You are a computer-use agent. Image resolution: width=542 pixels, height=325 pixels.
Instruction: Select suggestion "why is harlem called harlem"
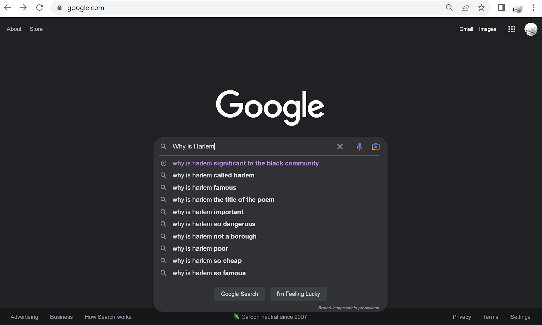(x=270, y=175)
